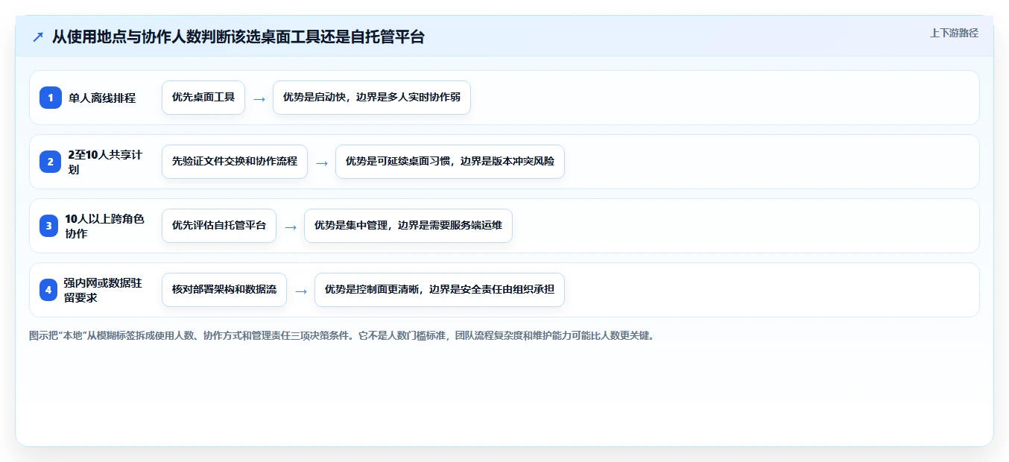Click the 优势是启动快，边界是多人实时协作弱 box

pos(372,98)
